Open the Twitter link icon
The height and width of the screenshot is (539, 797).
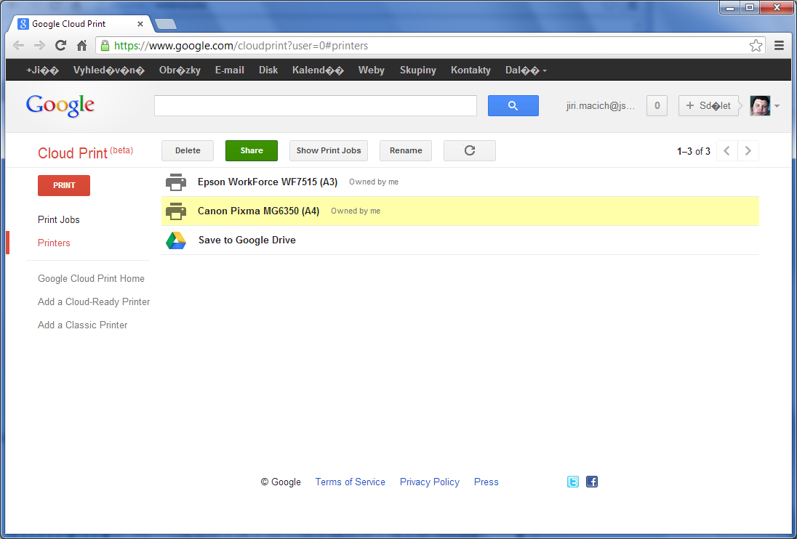pyautogui.click(x=573, y=482)
